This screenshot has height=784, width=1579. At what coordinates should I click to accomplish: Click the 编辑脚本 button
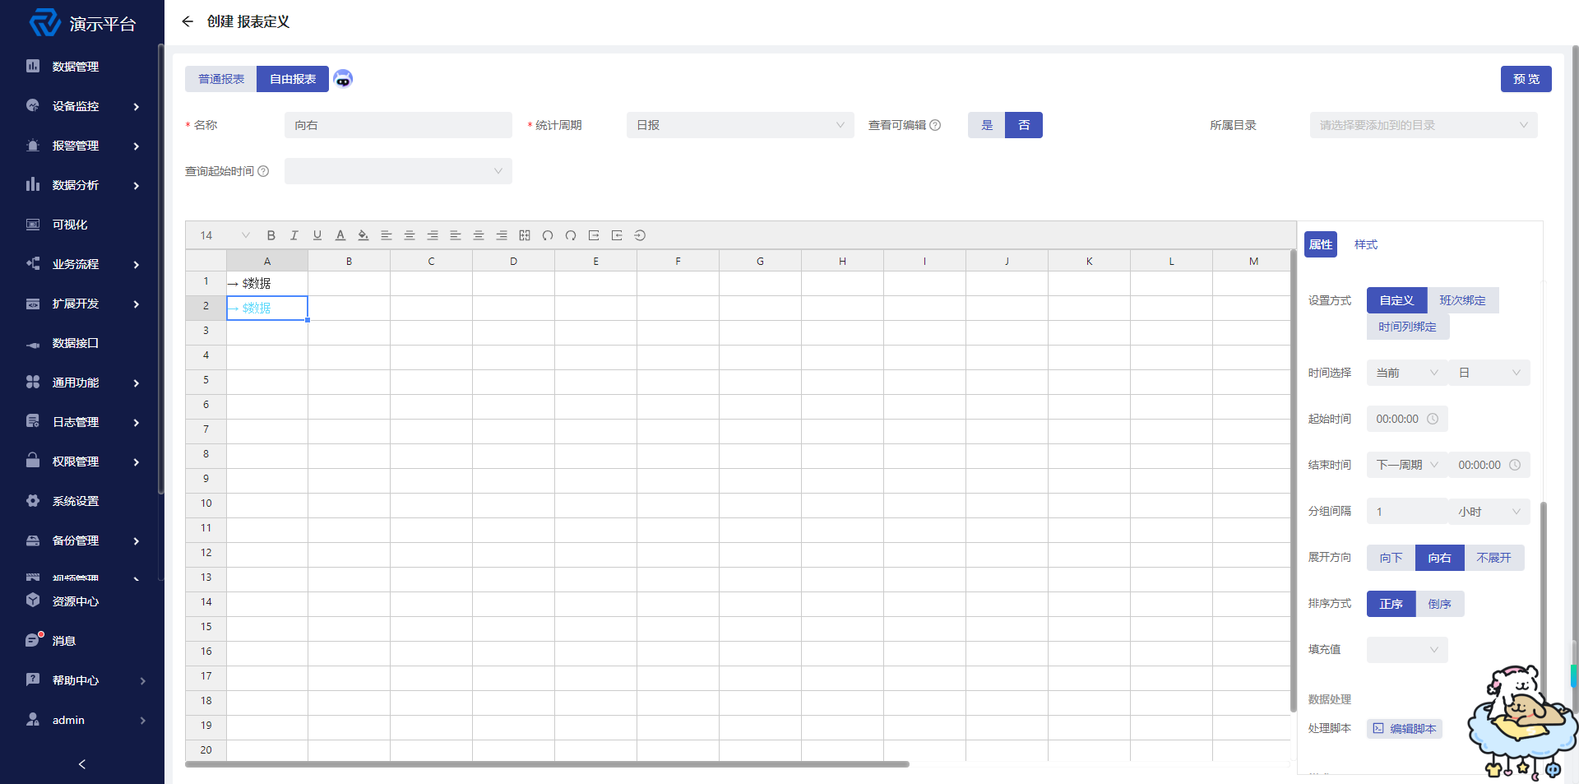tap(1405, 729)
